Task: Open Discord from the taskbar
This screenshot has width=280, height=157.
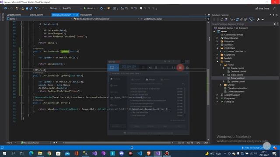Action: [x=122, y=154]
